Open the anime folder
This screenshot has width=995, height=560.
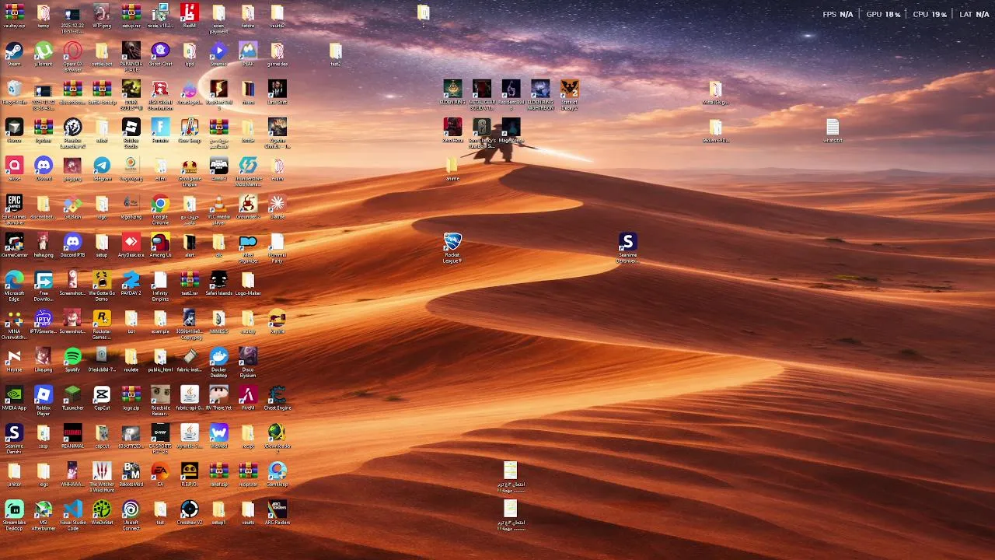coord(452,168)
